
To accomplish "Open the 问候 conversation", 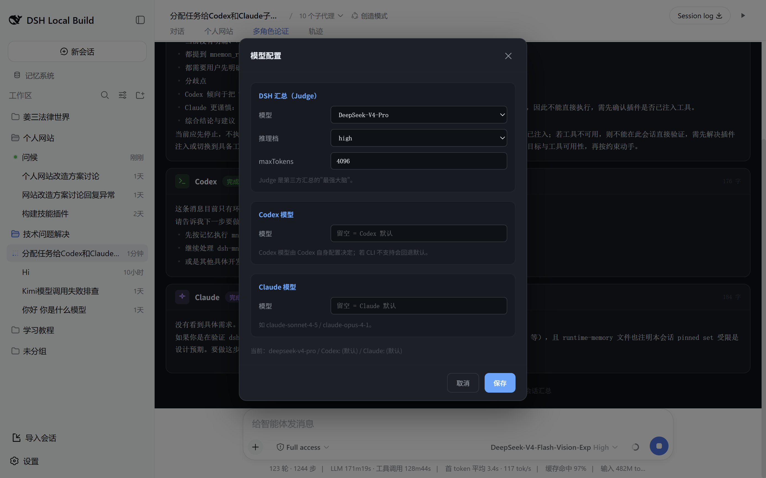I will (x=77, y=157).
